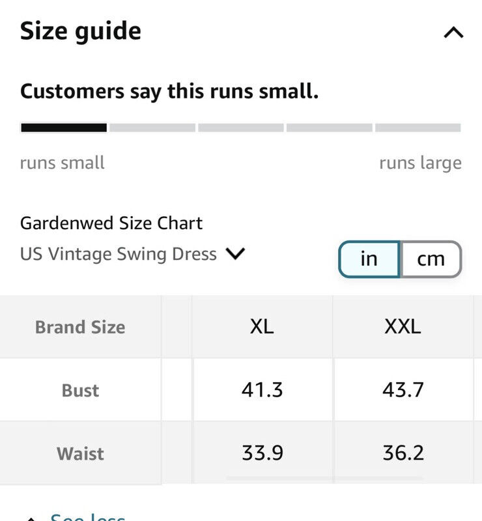Viewport: 482px width, 521px height.
Task: Click the 'Gardenwed Size Chart' title
Action: pyautogui.click(x=111, y=223)
